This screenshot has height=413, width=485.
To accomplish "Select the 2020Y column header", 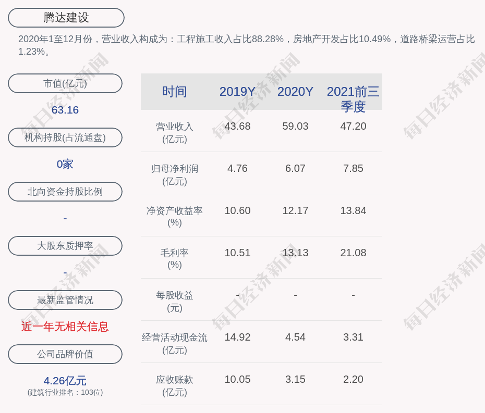I will coord(295,92).
